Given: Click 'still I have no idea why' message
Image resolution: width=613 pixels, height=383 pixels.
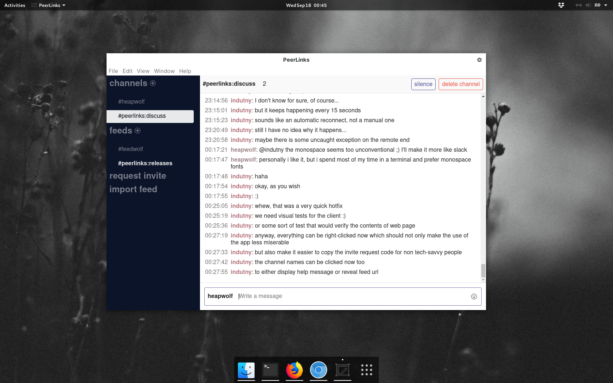Looking at the screenshot, I should point(301,130).
